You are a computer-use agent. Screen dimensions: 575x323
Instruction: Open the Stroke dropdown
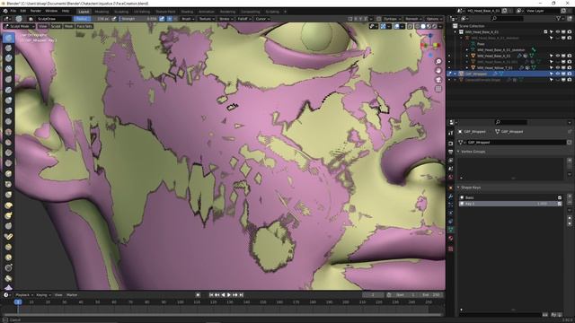click(226, 19)
